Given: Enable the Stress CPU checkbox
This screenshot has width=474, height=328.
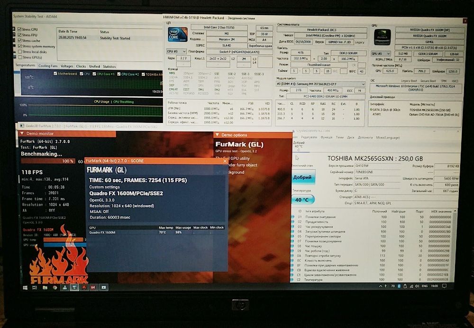Looking at the screenshot, I should [19, 29].
